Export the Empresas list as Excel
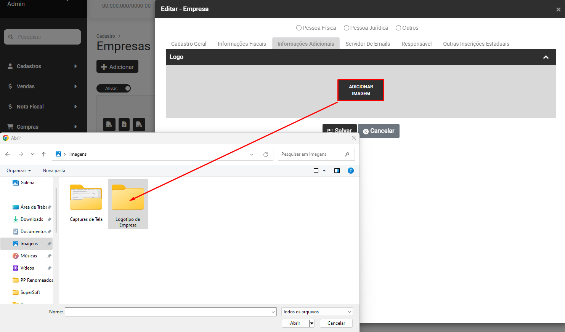565x332 pixels. [124, 124]
